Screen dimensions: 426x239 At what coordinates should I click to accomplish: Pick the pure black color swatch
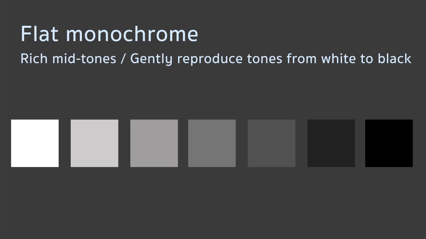[x=389, y=143]
